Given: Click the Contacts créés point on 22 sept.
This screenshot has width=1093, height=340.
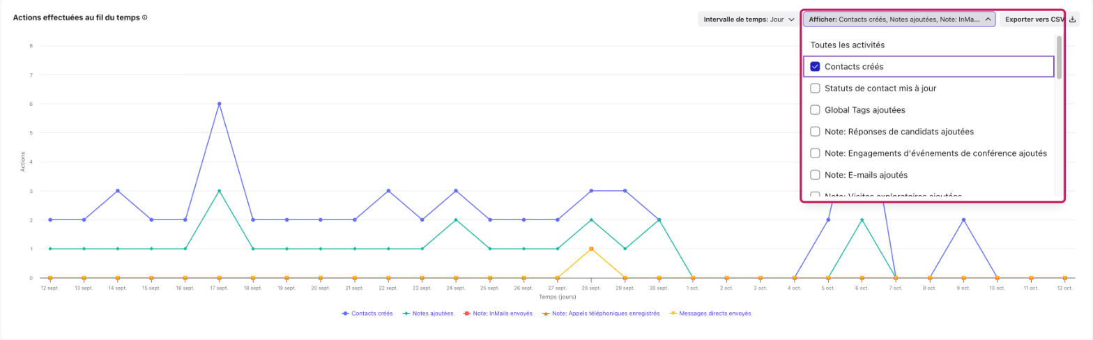Looking at the screenshot, I should (x=388, y=191).
